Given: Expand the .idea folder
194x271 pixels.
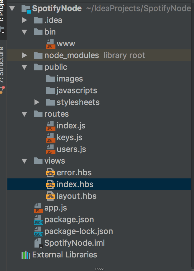Looking at the screenshot, I should 25,20.
